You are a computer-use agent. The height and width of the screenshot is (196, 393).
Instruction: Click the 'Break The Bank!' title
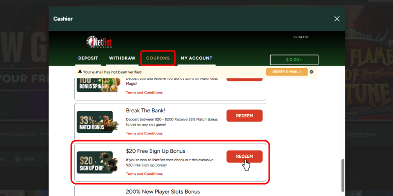point(145,111)
